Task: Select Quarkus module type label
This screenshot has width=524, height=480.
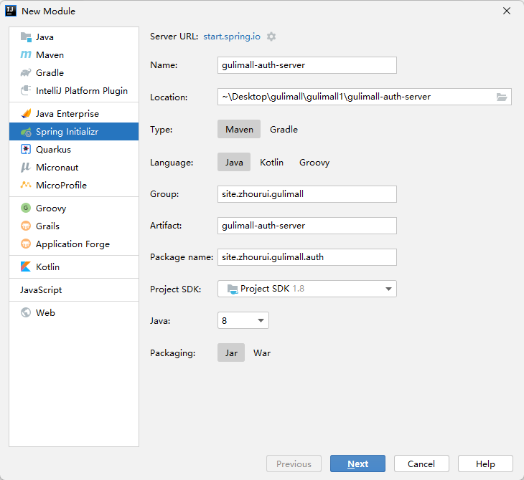Action: click(x=53, y=150)
